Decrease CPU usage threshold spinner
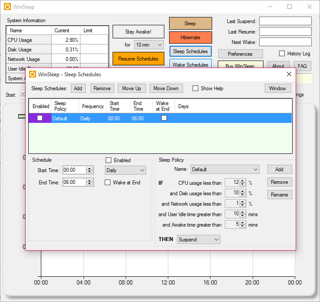 [x=243, y=184]
